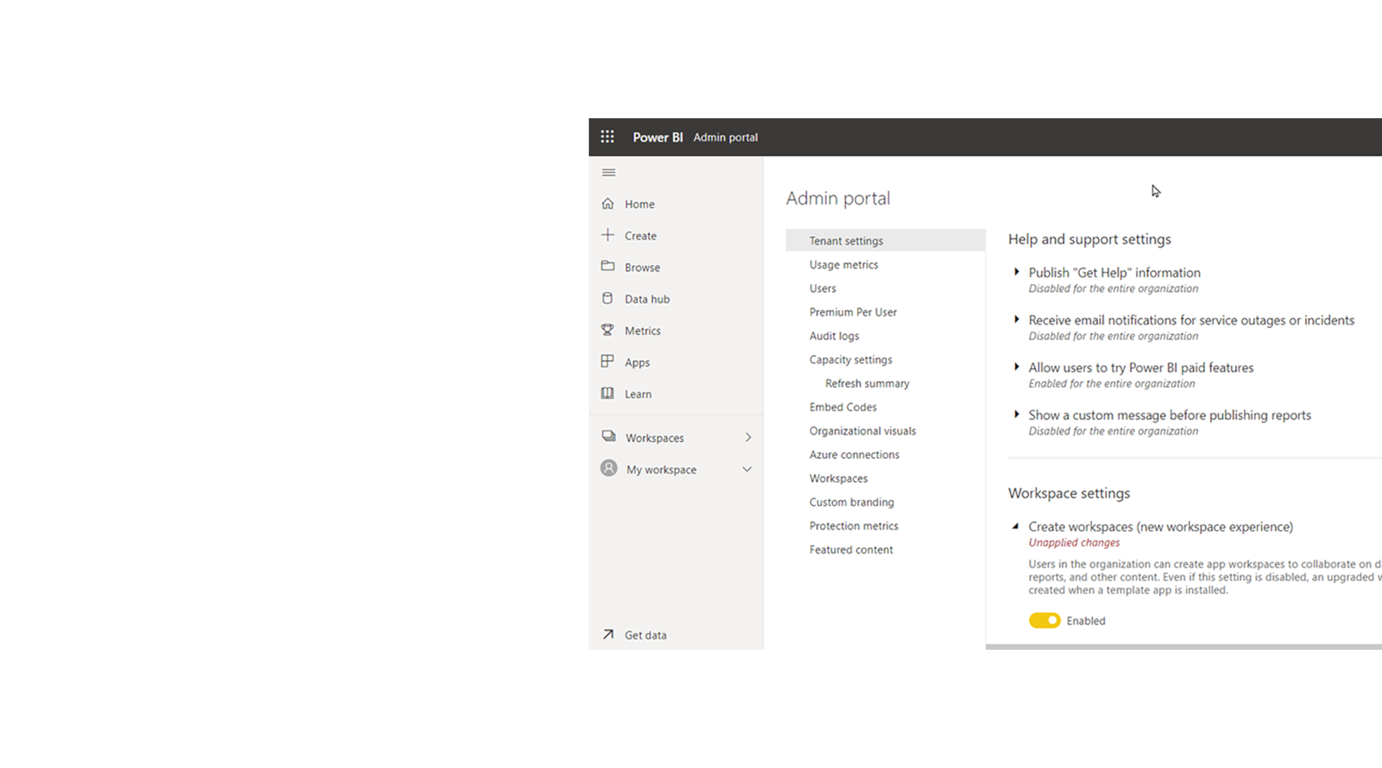Click the Learn book icon

click(607, 393)
